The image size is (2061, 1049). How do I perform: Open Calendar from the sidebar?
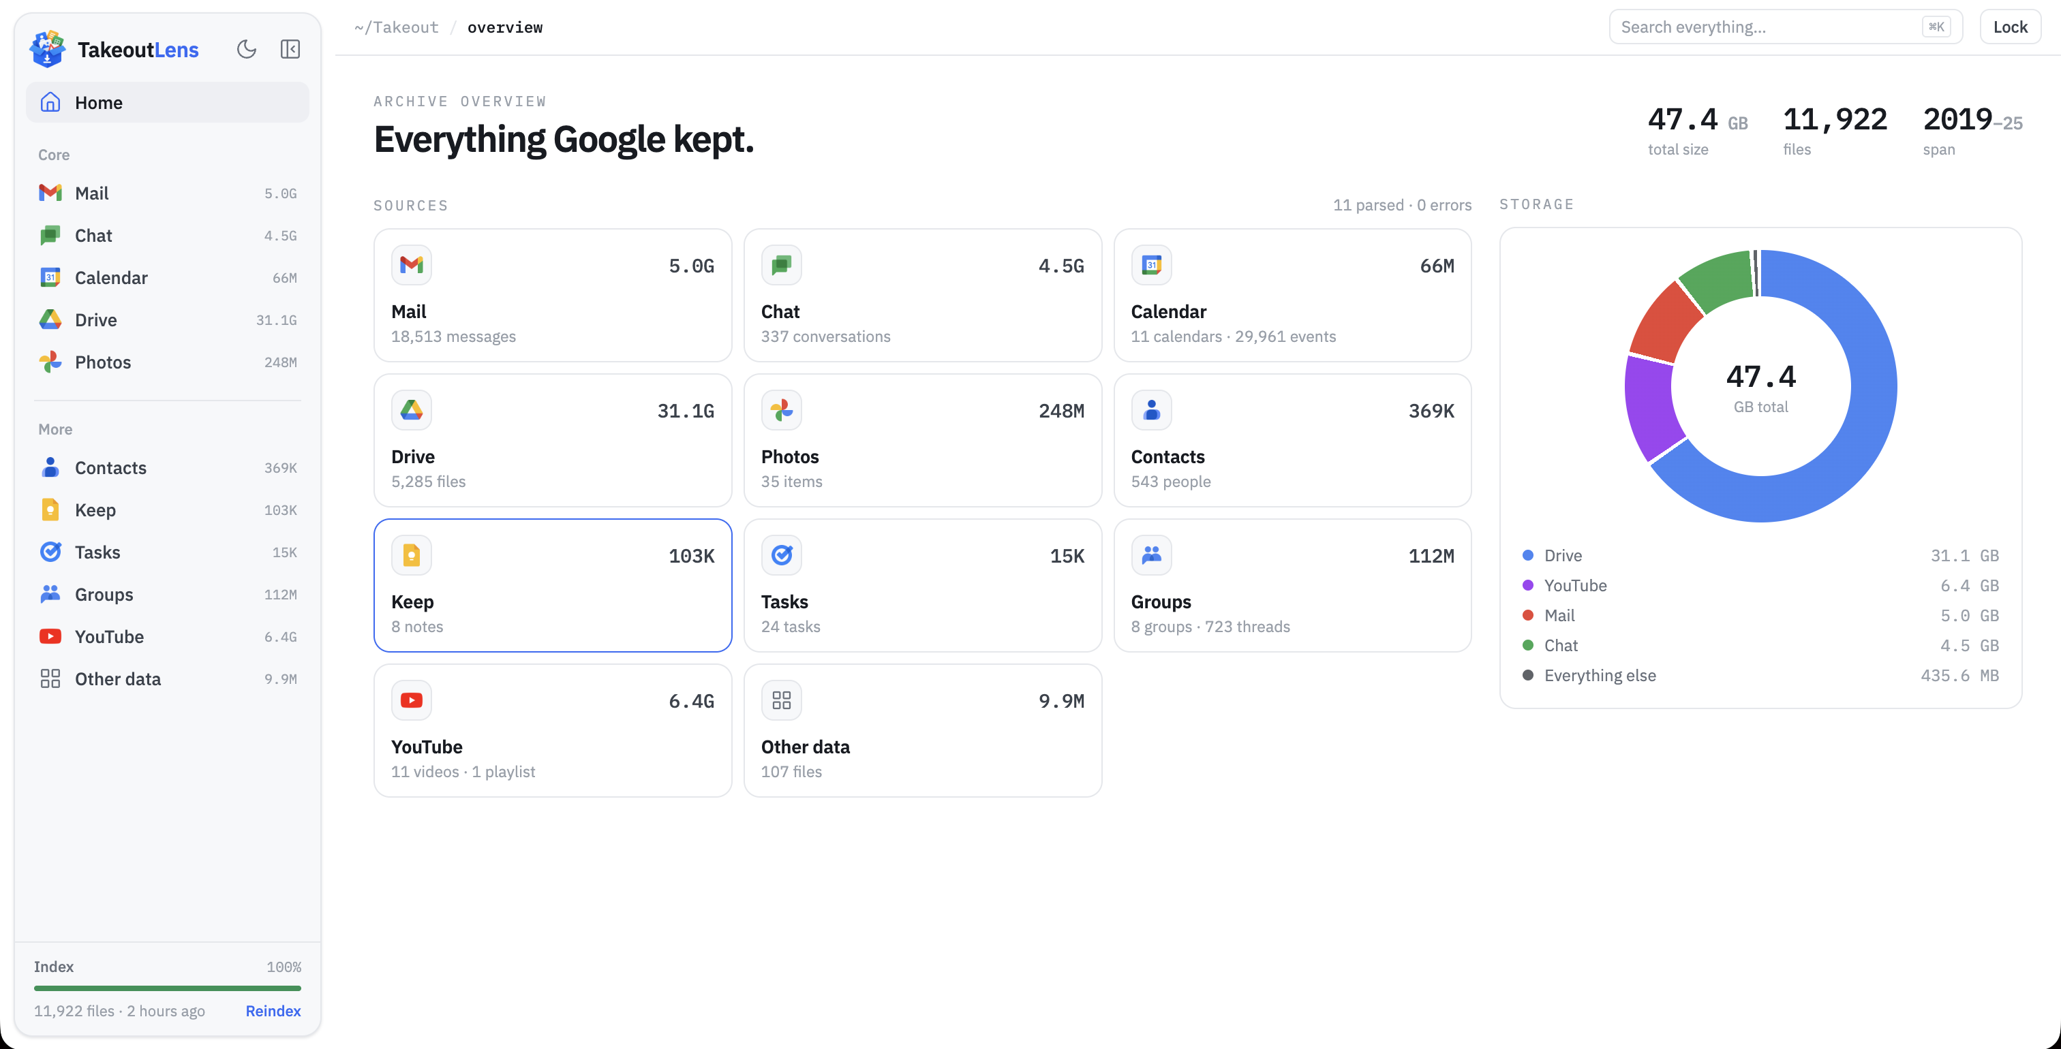167,277
